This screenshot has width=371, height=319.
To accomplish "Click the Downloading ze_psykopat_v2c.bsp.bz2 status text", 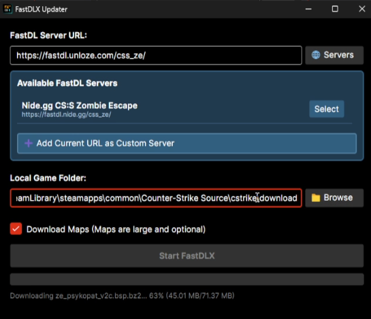I will click(122, 296).
